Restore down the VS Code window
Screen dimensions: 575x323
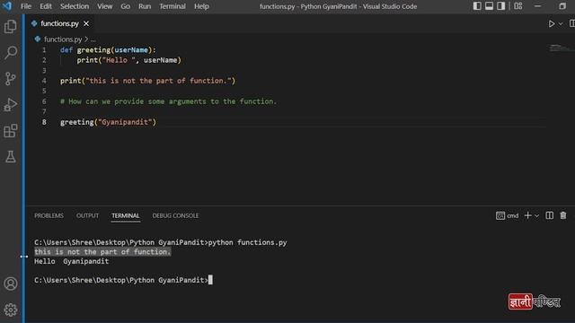coord(562,6)
